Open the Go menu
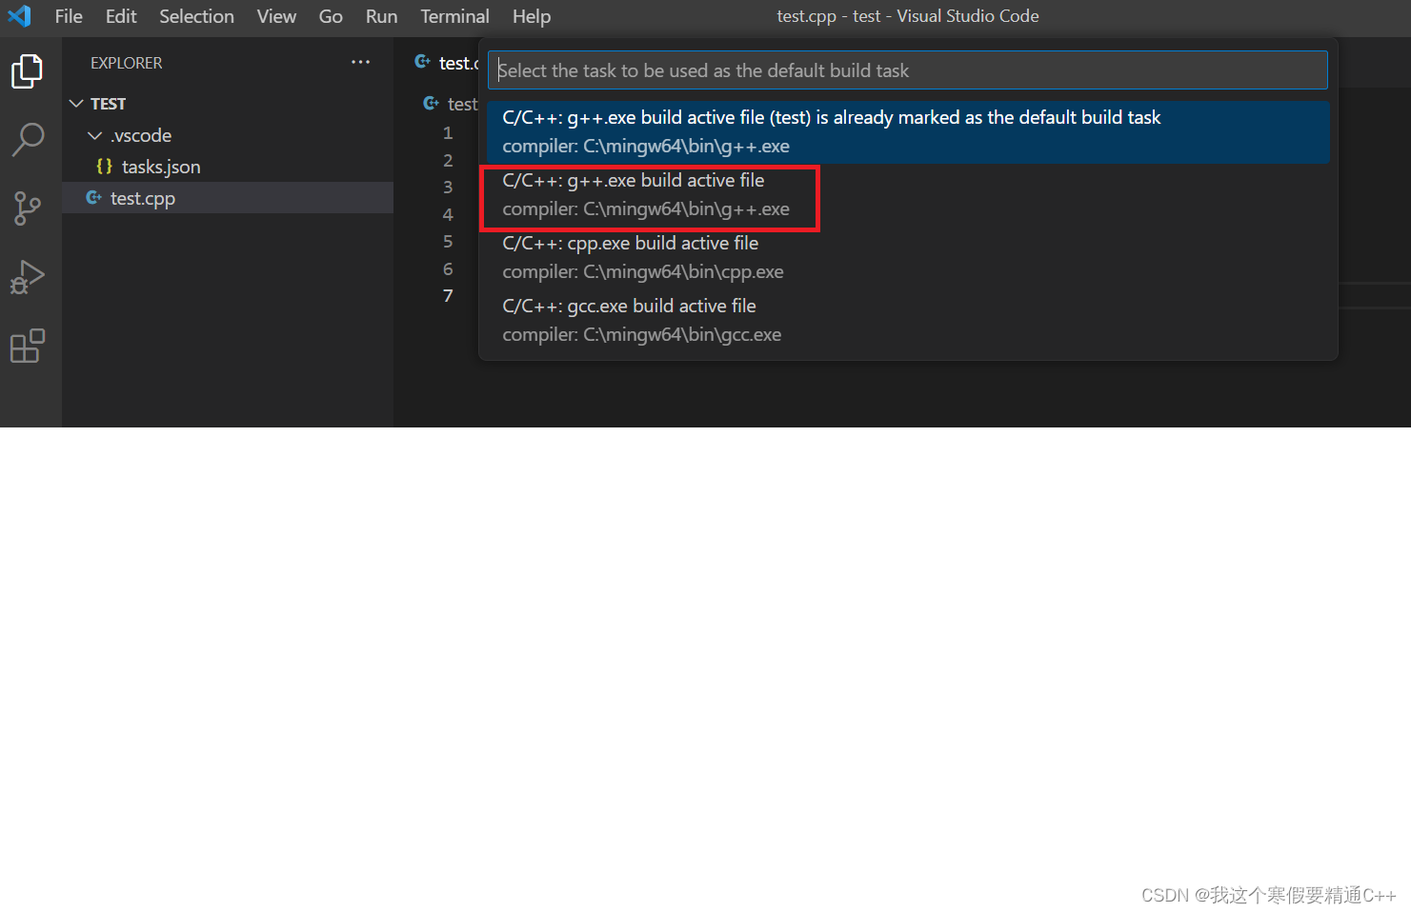 [331, 16]
